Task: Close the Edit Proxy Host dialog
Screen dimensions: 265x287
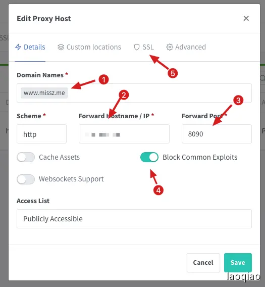Action: 246,18
